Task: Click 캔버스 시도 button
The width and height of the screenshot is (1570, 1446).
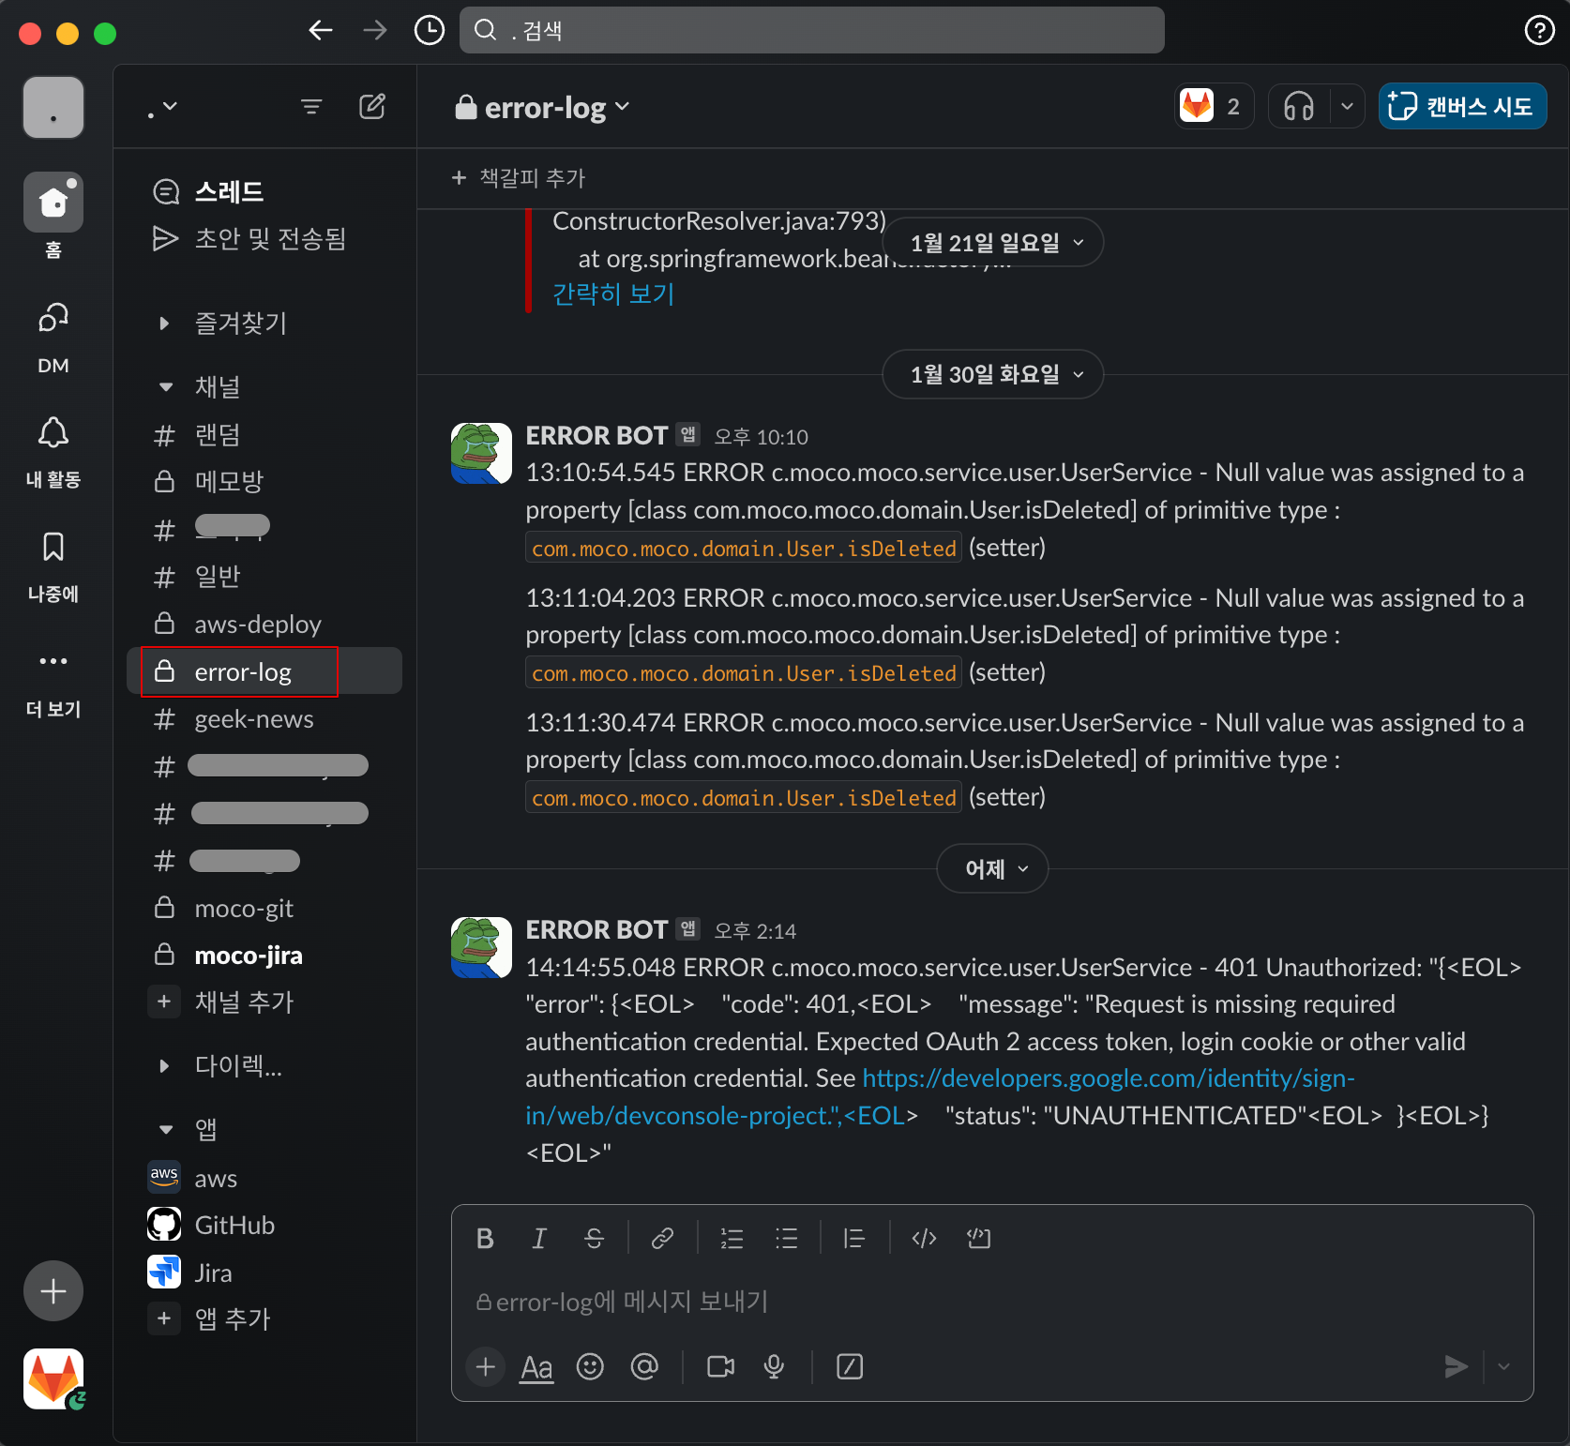Action: tap(1462, 106)
